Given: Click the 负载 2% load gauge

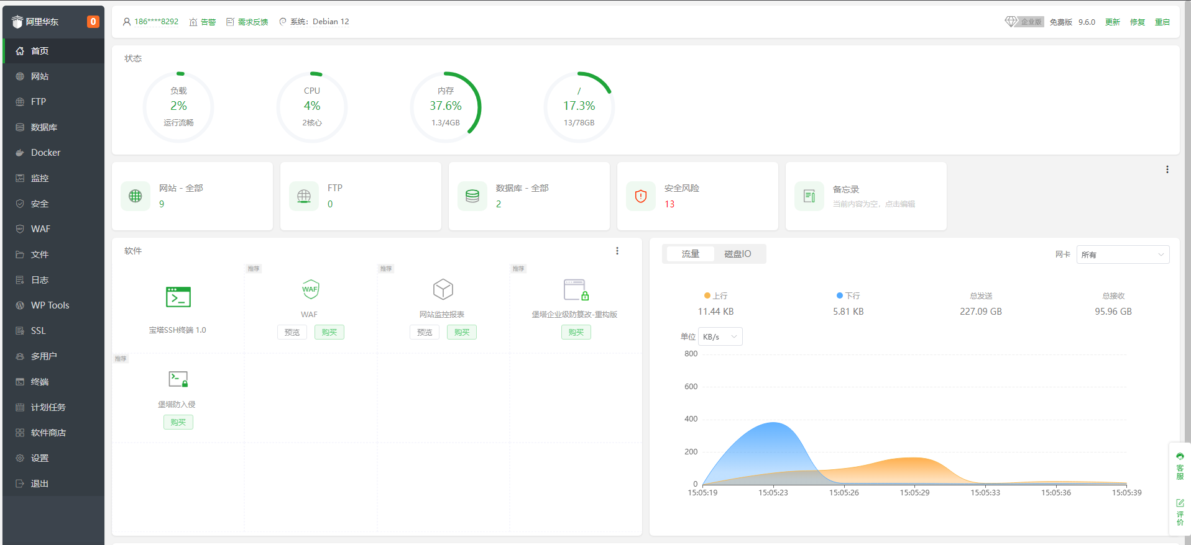Looking at the screenshot, I should [x=178, y=107].
